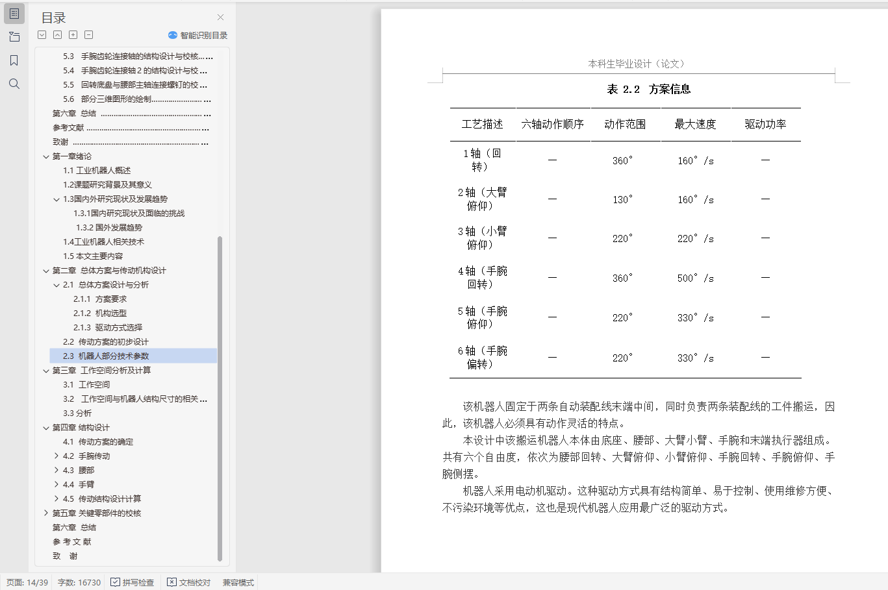The width and height of the screenshot is (888, 590).
Task: Collapse the 第二章 总体方案与传动机构设计 node
Action: [46, 271]
